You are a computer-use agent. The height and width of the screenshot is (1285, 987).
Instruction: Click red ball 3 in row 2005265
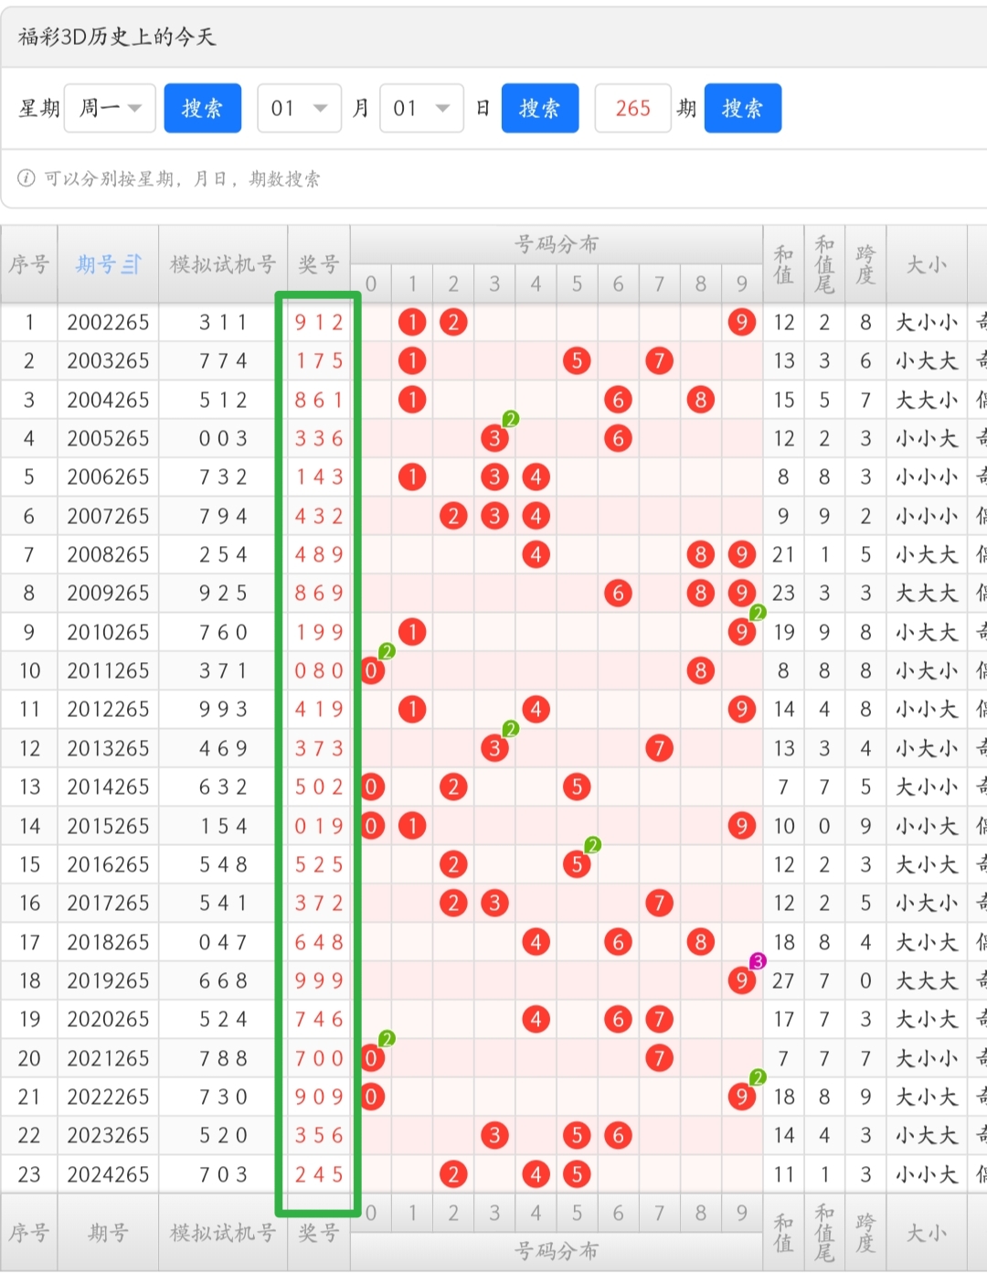(x=494, y=438)
